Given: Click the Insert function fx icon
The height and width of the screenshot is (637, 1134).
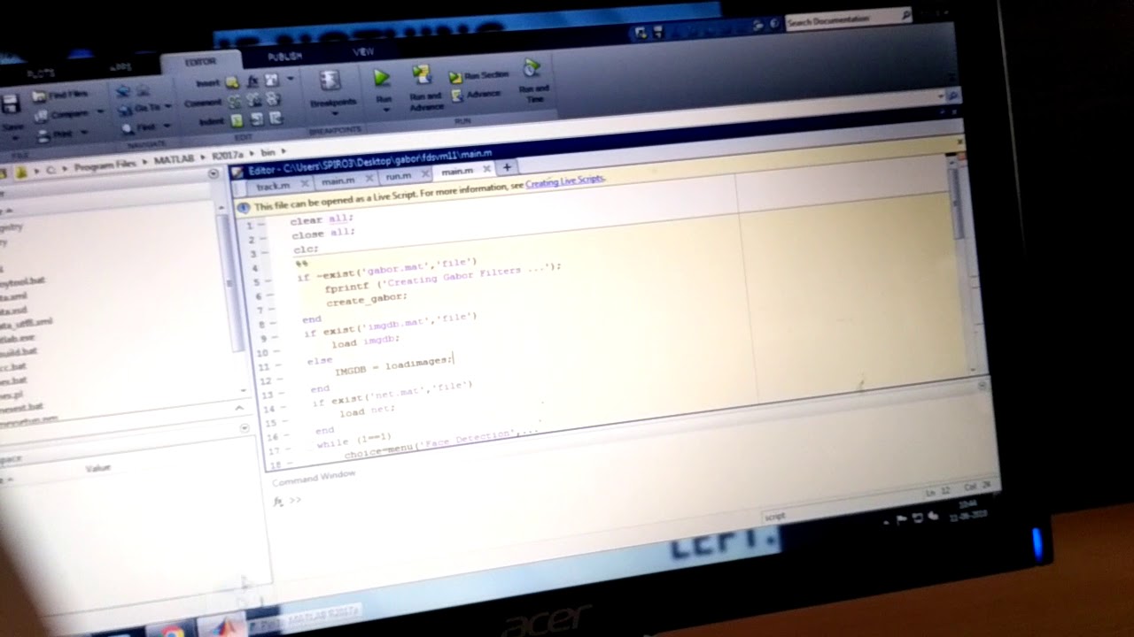Looking at the screenshot, I should click(x=252, y=81).
